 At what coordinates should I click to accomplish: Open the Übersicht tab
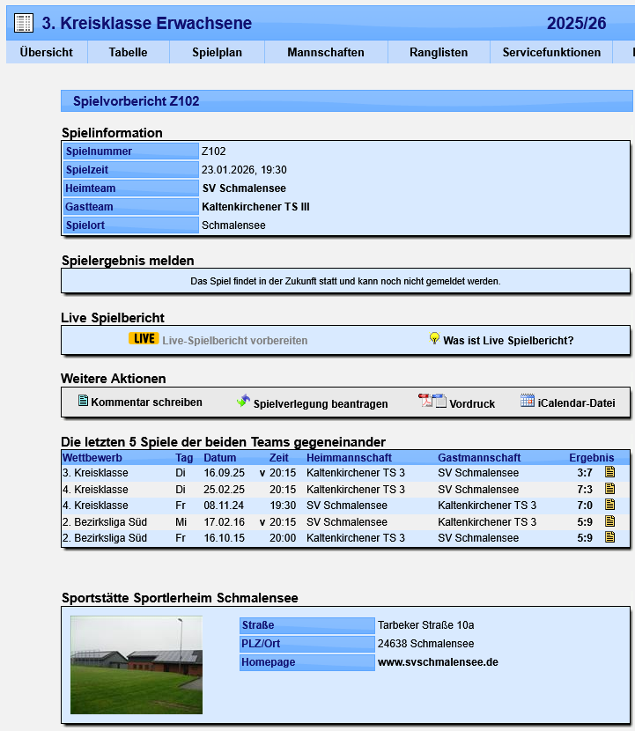[x=46, y=52]
